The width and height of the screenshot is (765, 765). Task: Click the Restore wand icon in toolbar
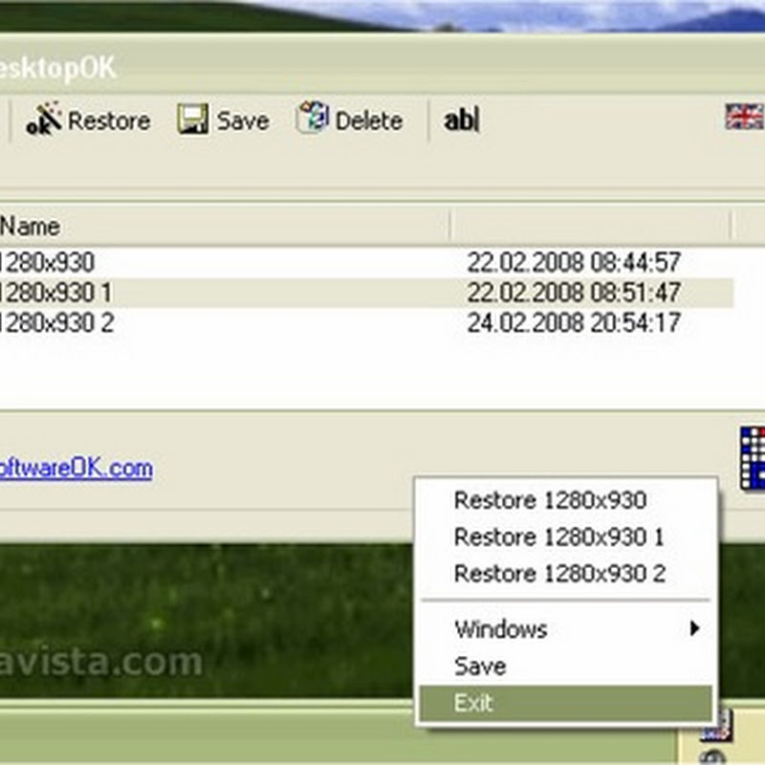(43, 119)
